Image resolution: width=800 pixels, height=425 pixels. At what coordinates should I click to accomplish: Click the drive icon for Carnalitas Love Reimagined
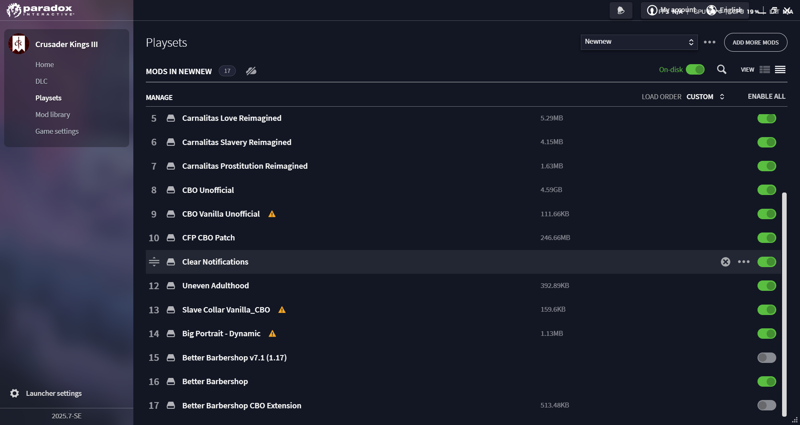pyautogui.click(x=171, y=118)
